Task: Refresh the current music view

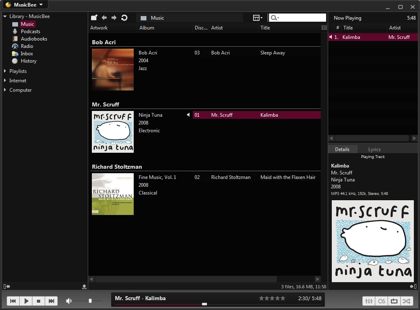Action: click(124, 18)
